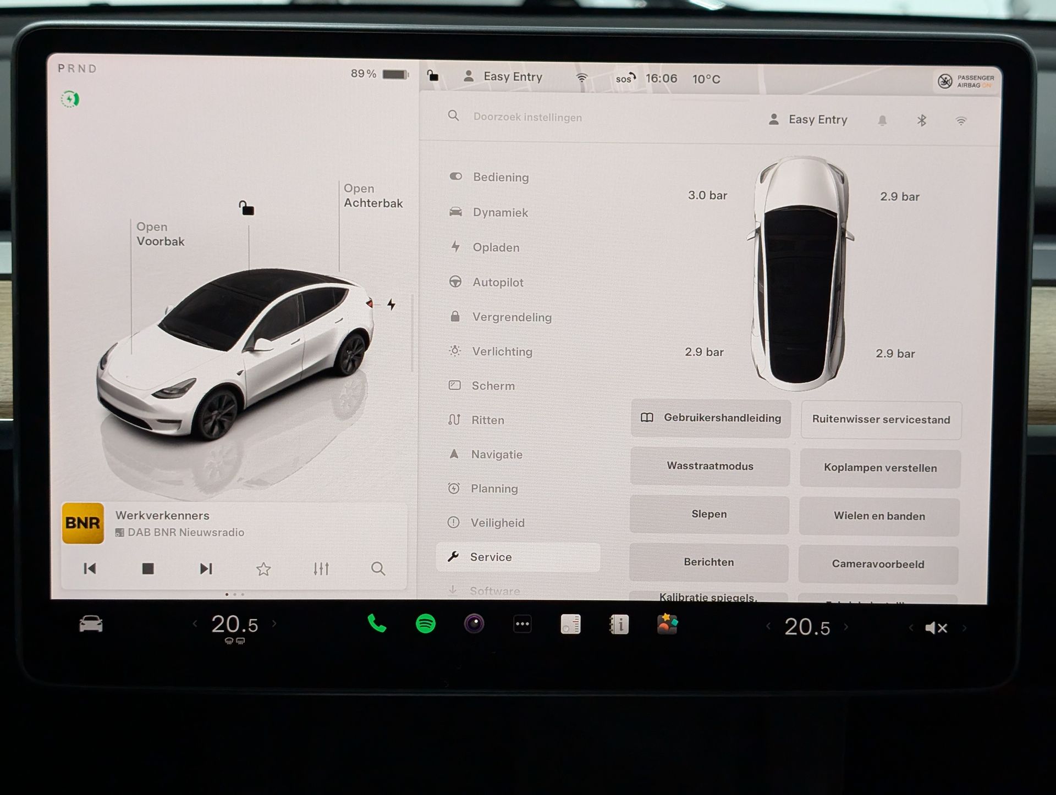Increase the driver temperature with the right arrow
Viewport: 1056px width, 795px height.
(274, 623)
